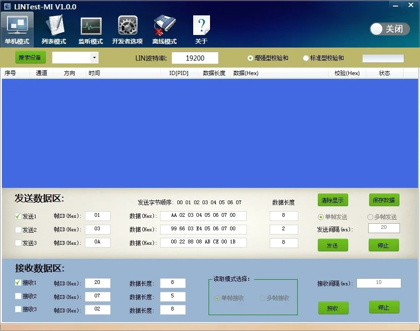Uncheck the 发送1 checkbox
The width and height of the screenshot is (420, 331).
[17, 215]
